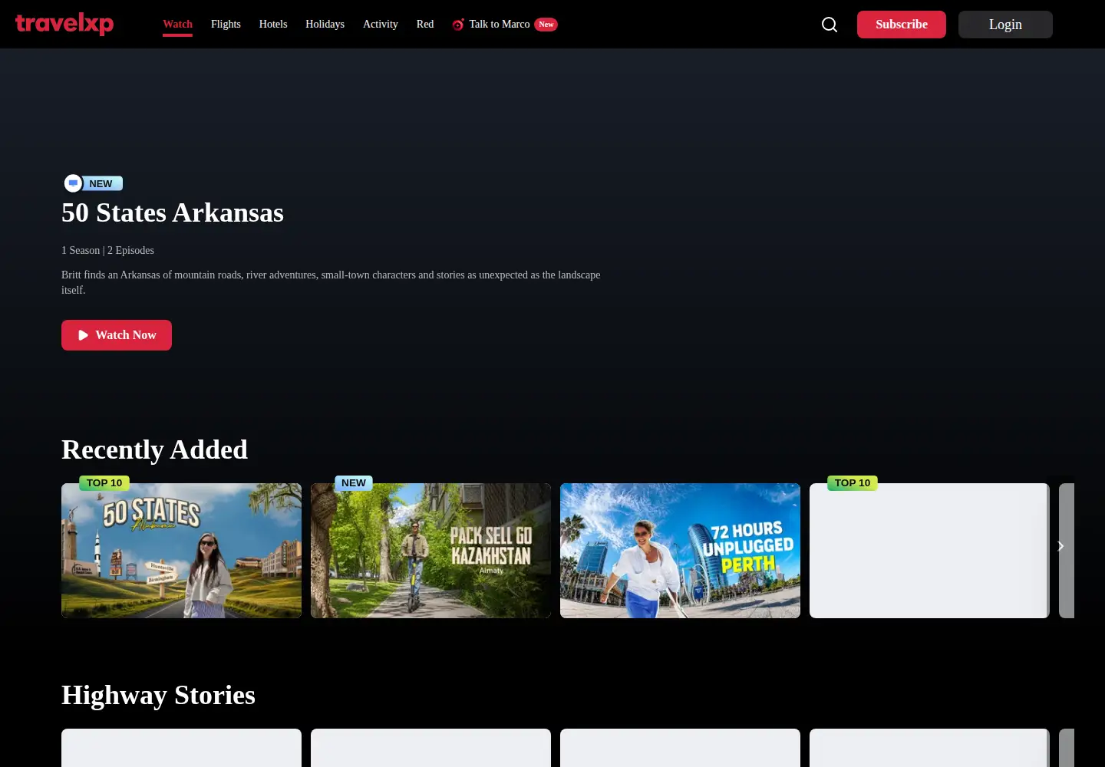Open the Activity menu item
Viewport: 1105px width, 767px height.
coord(381,25)
